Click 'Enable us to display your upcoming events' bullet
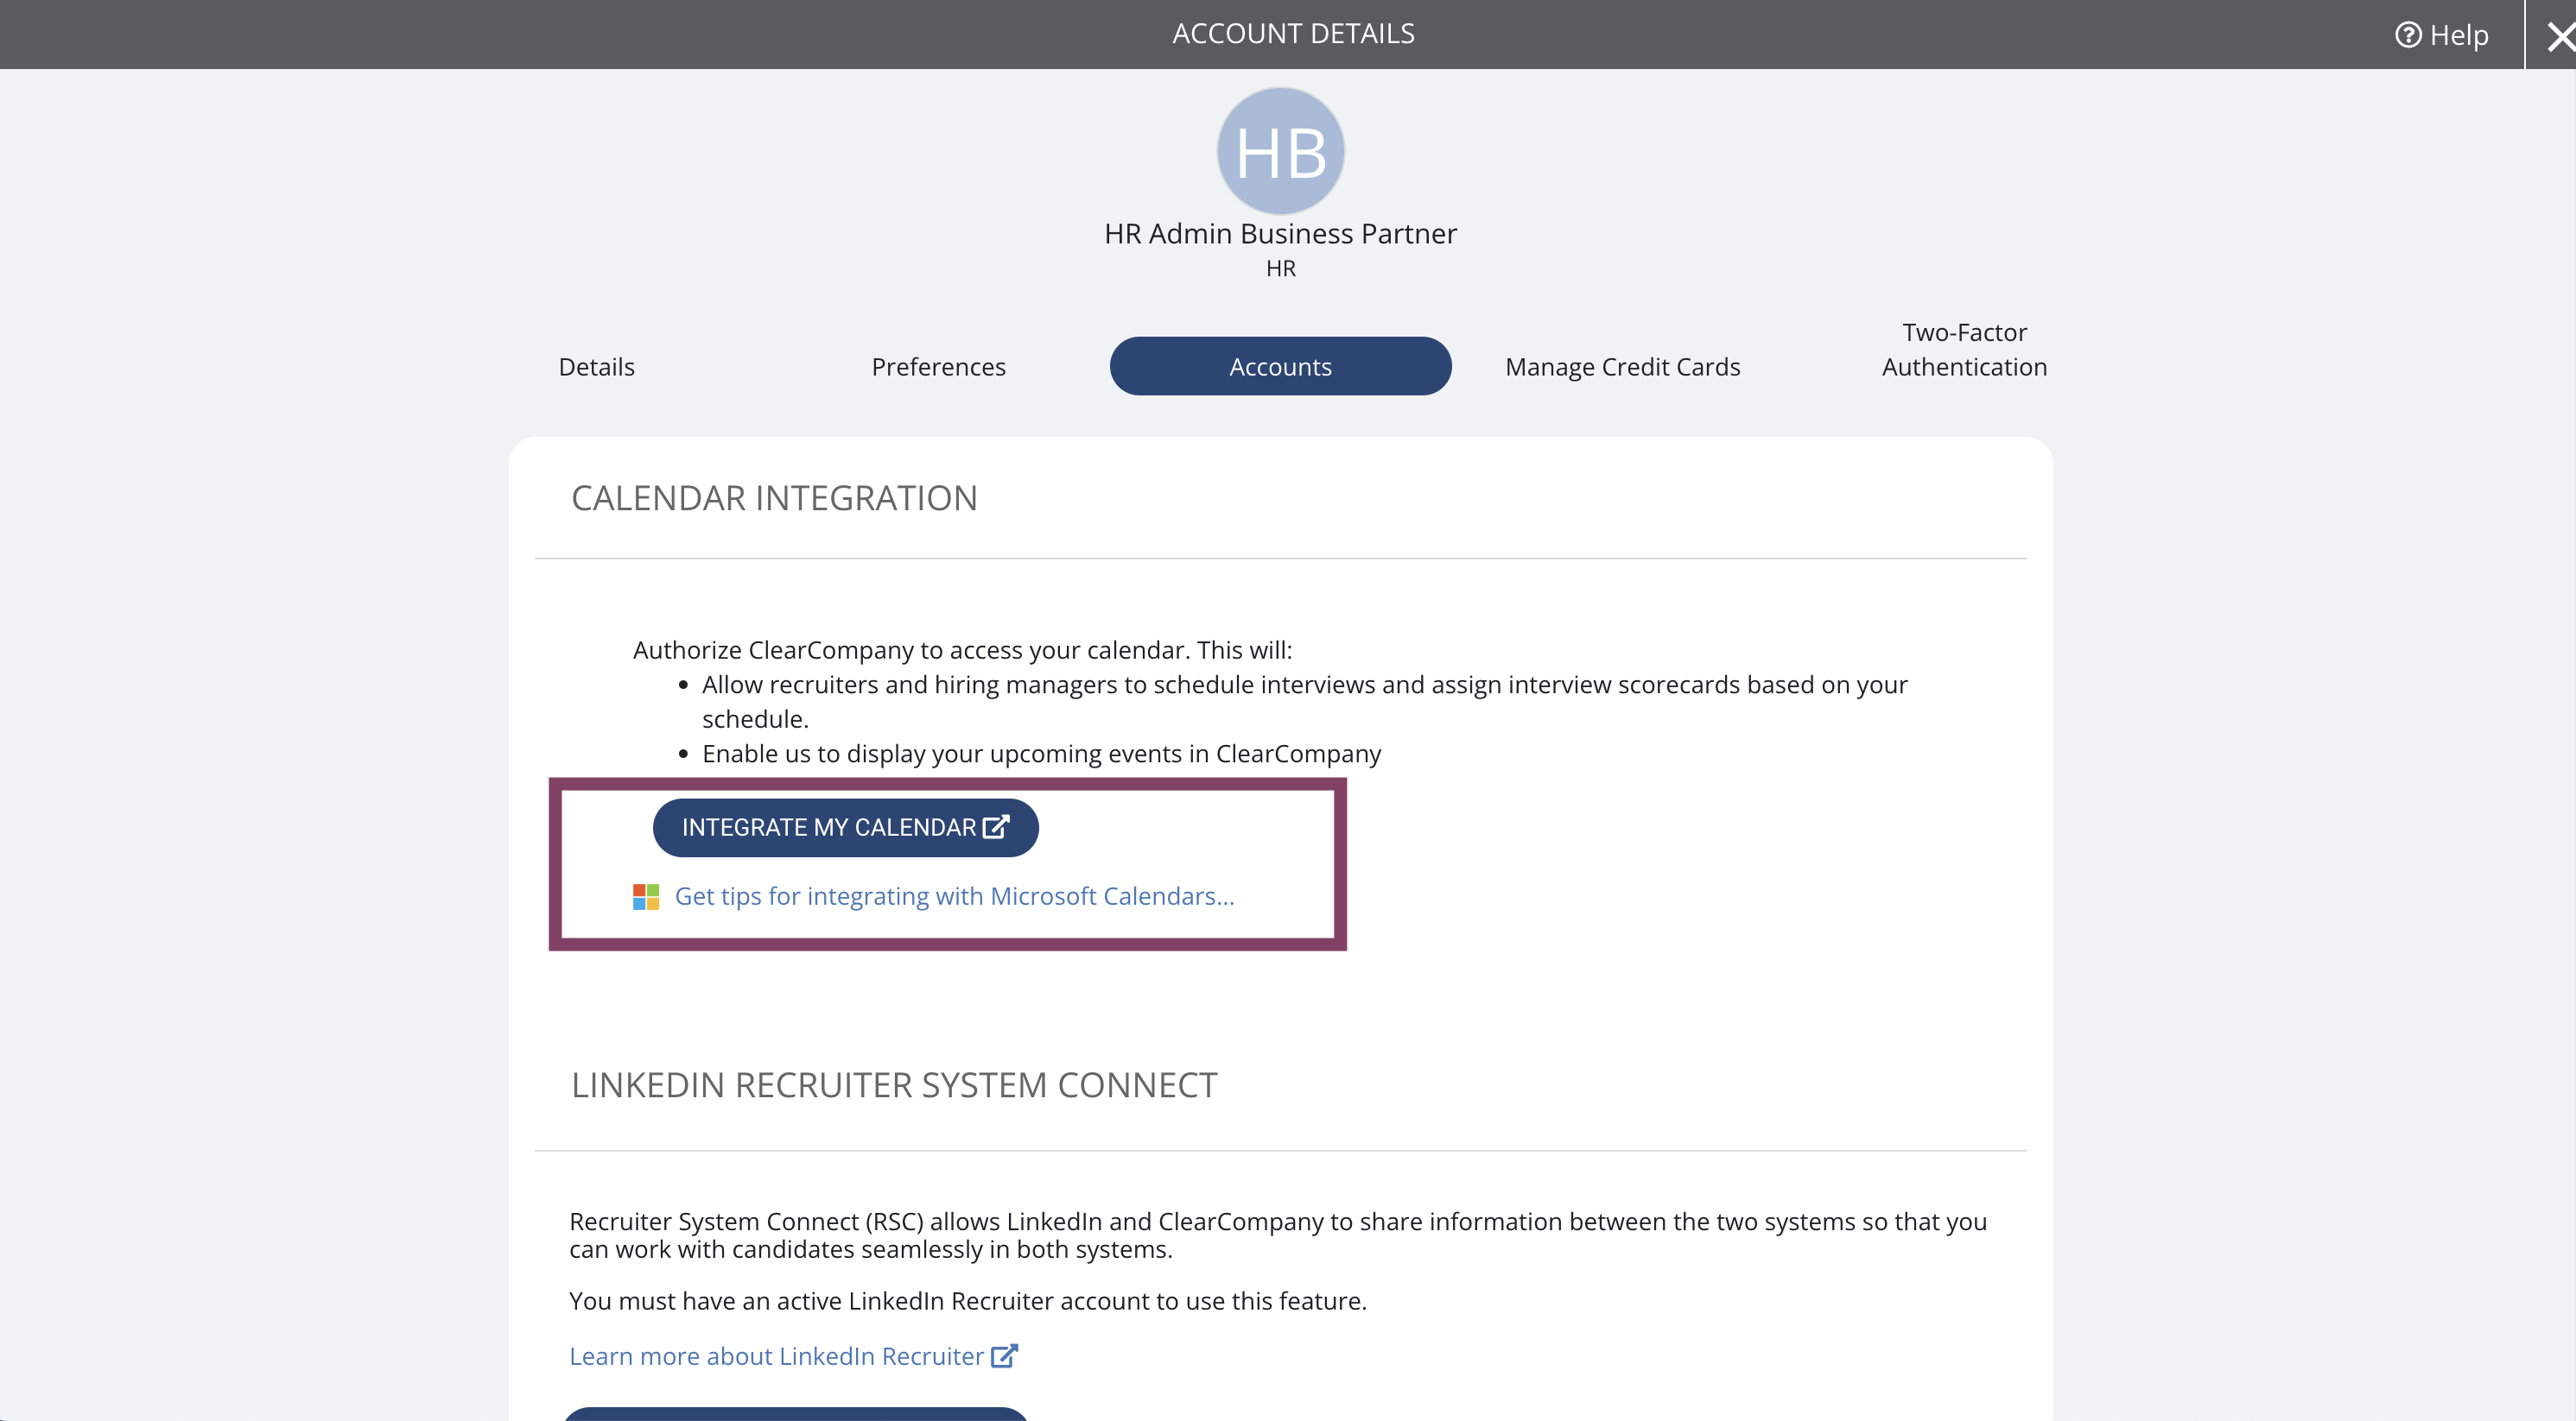 (x=1041, y=754)
